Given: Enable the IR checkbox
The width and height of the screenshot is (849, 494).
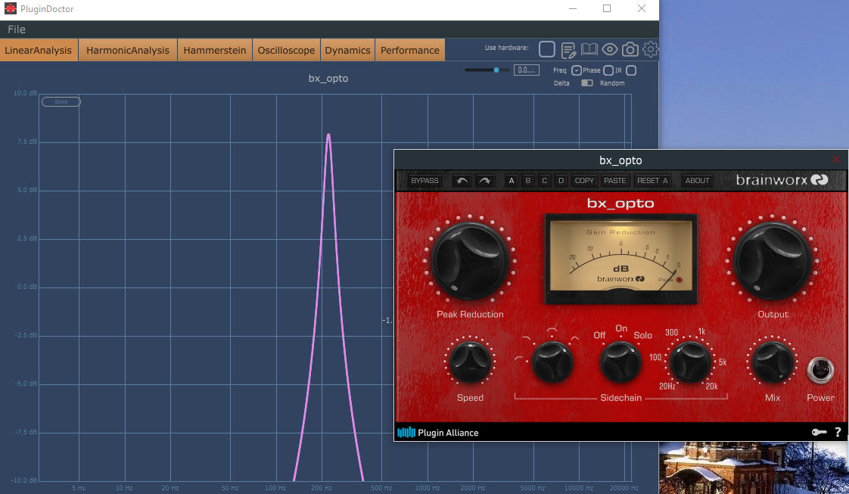Looking at the screenshot, I should [x=631, y=70].
